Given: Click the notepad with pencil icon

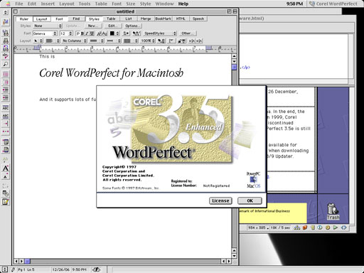Looking at the screenshot, I should (x=6, y=202).
